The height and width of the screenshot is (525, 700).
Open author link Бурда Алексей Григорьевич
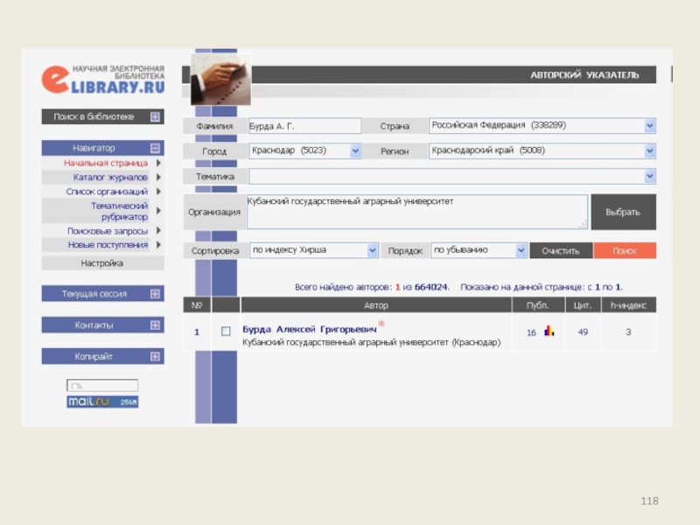[x=308, y=329]
